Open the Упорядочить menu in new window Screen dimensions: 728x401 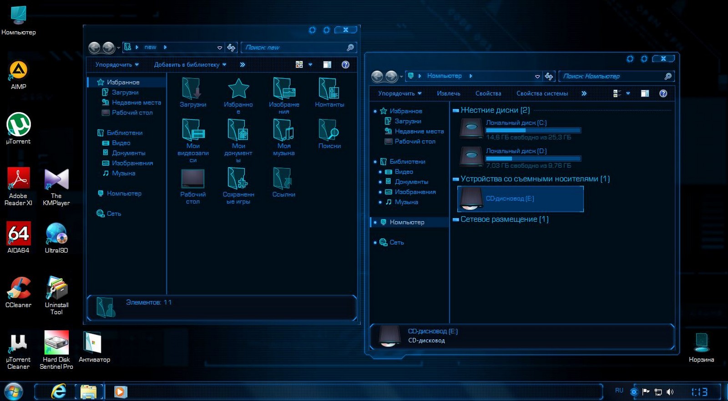click(x=117, y=64)
